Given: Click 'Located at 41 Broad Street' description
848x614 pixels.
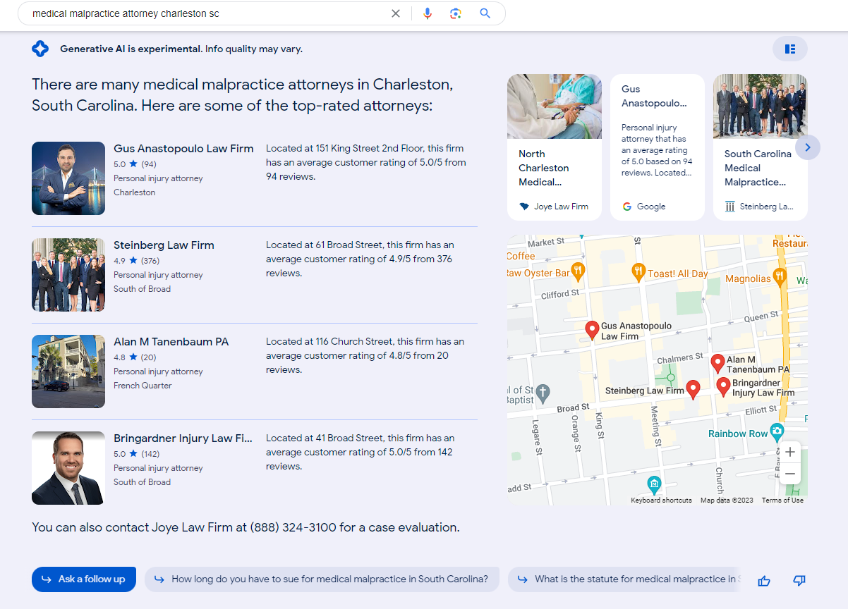Looking at the screenshot, I should 361,453.
